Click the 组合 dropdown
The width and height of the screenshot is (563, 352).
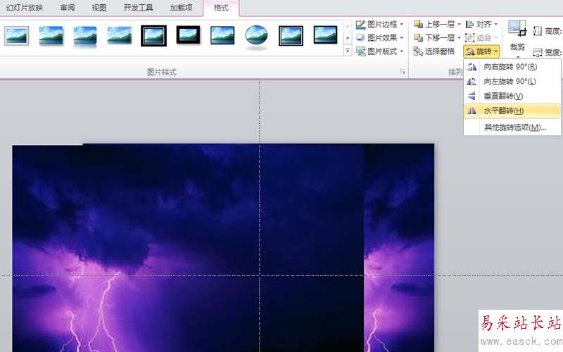coord(481,38)
